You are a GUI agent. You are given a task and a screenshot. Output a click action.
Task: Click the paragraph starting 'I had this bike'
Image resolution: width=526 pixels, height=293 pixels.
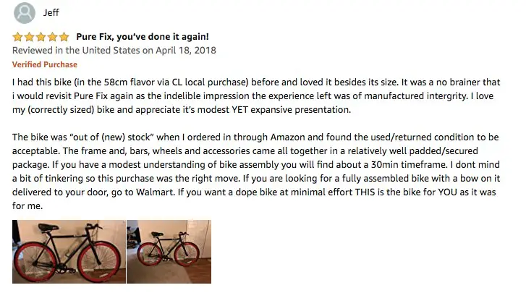pyautogui.click(x=256, y=96)
